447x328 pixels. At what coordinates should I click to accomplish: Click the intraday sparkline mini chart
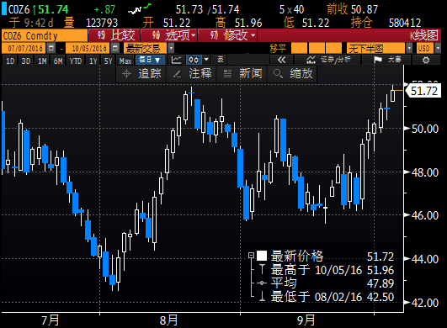[140, 9]
